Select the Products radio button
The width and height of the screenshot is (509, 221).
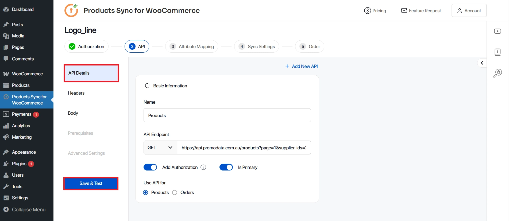pyautogui.click(x=146, y=192)
